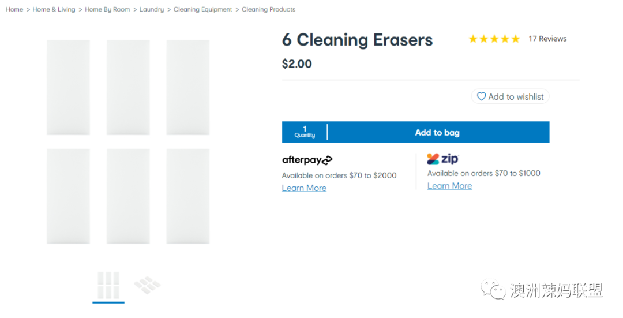623x318 pixels.
Task: Open the 17 Reviews link
Action: click(x=547, y=39)
